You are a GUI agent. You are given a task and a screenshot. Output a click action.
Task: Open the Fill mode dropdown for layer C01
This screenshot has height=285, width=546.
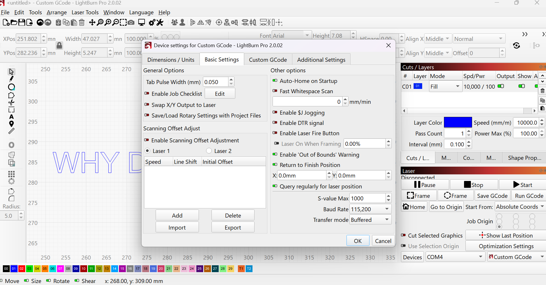click(x=445, y=86)
